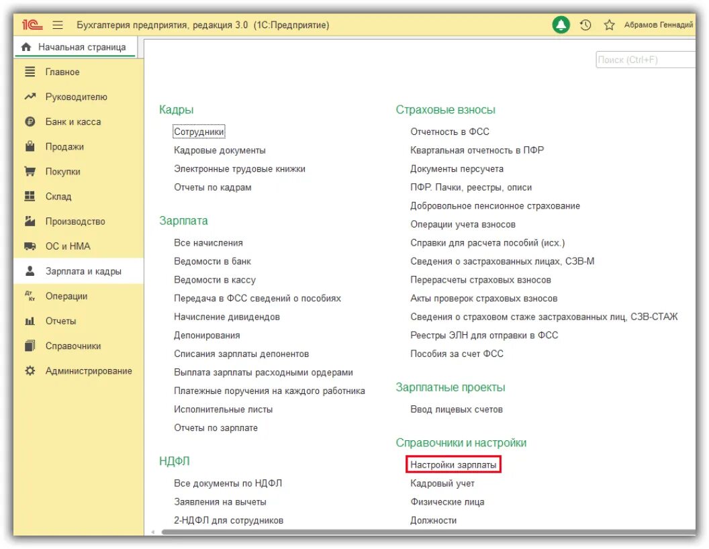Open the hamburger main menu icon
709x549 pixels.
(x=58, y=25)
